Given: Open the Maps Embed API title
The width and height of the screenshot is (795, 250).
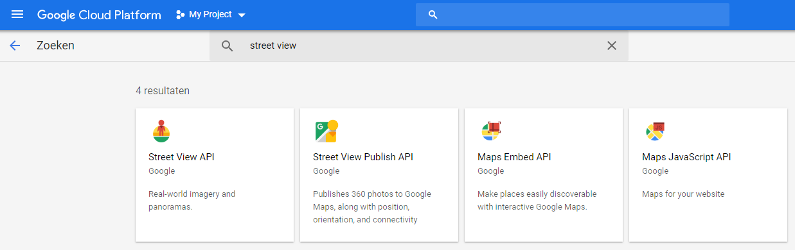Looking at the screenshot, I should click(x=514, y=157).
